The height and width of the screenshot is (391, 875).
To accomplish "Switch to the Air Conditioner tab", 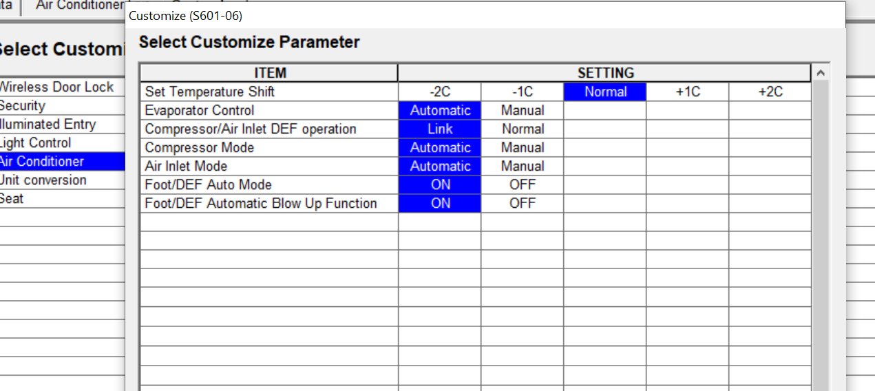I will pos(77,6).
